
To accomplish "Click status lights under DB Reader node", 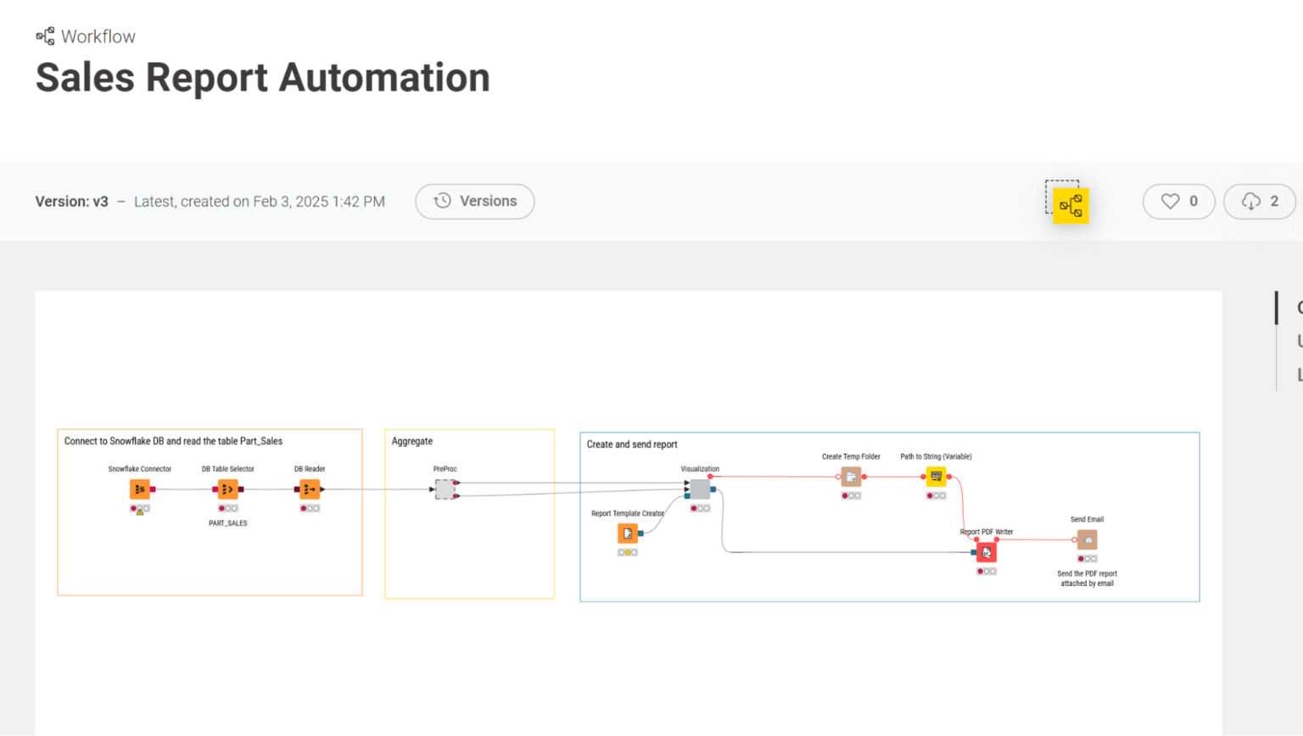I will [310, 509].
